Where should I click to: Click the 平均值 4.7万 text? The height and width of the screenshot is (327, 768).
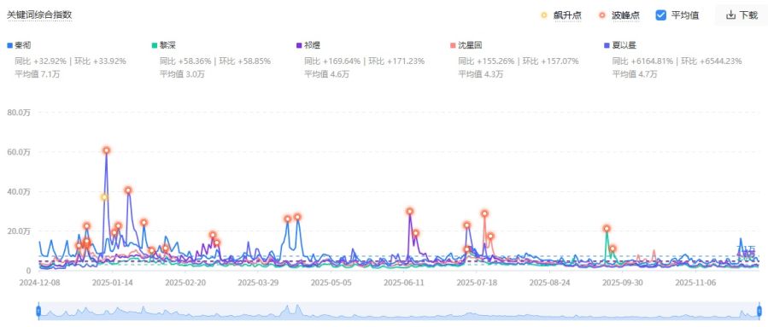pyautogui.click(x=635, y=74)
